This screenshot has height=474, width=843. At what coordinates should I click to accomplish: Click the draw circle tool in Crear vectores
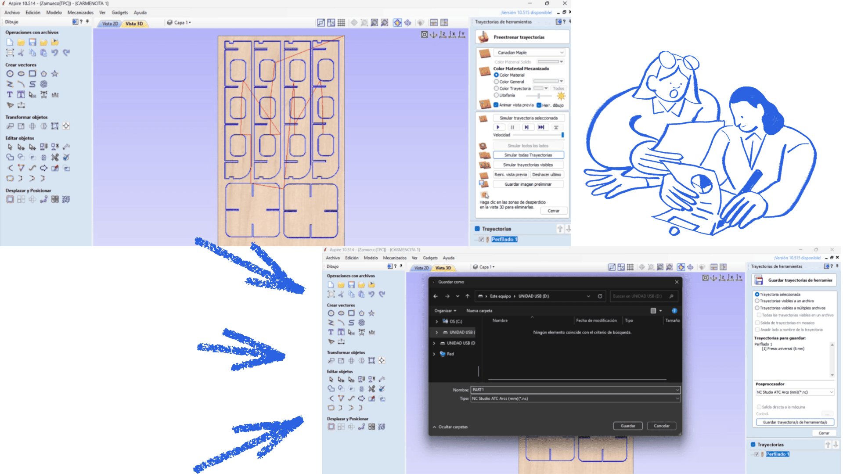click(x=10, y=74)
